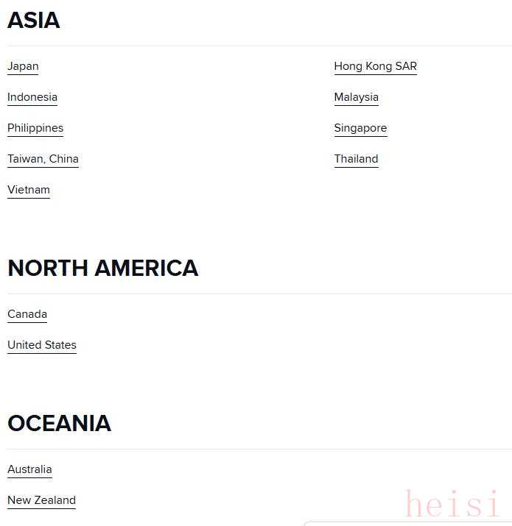Click the ASIA section heading
The height and width of the screenshot is (526, 512).
coord(34,21)
